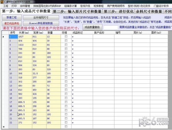This screenshot has width=172, height=130.
Task: Tick the 纹理 checkbox in row 1
Action: pyautogui.click(x=67, y=37)
